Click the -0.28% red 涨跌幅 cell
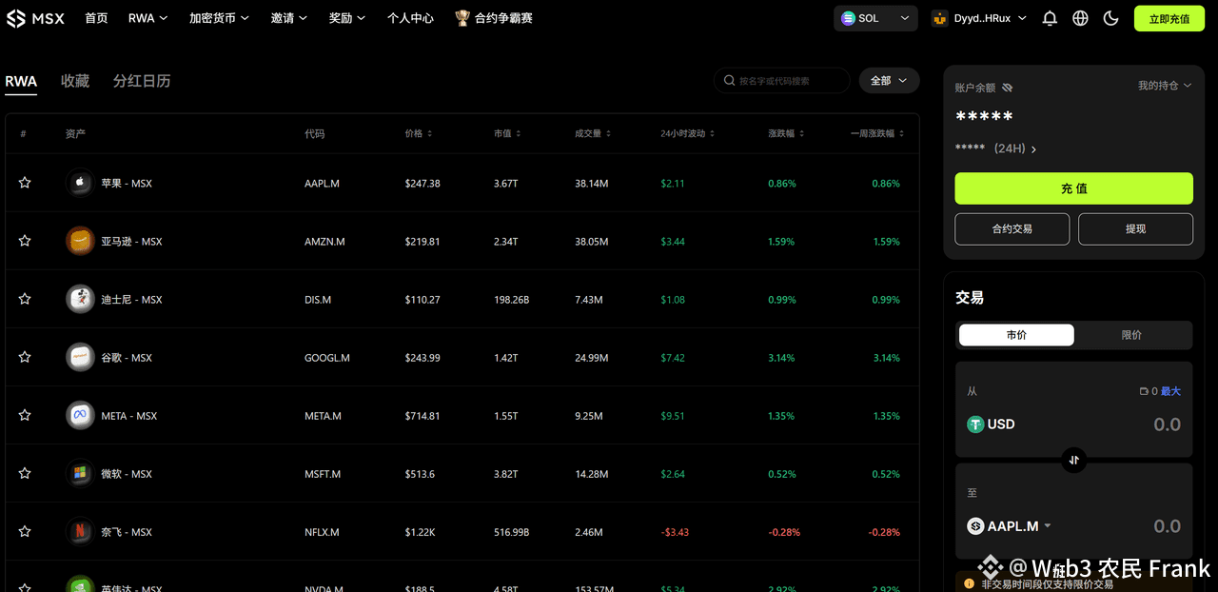 [784, 532]
